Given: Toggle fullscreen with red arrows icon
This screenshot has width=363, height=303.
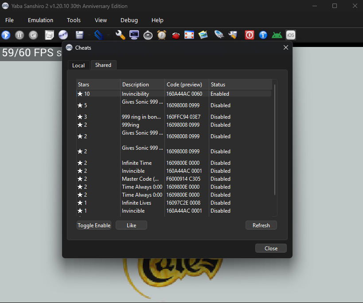Looking at the screenshot, I should [189, 35].
